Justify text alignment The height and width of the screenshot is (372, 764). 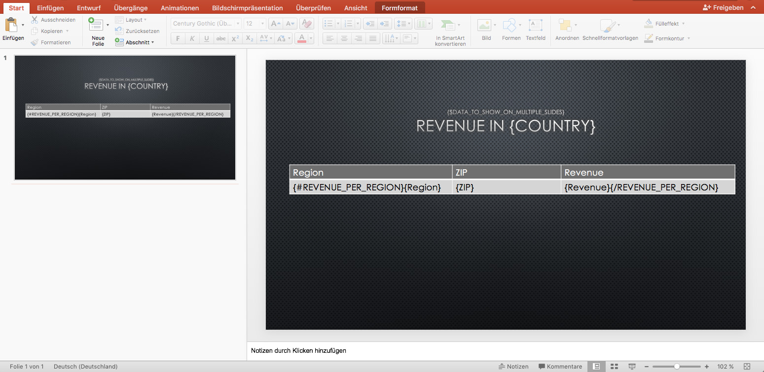[x=373, y=38]
